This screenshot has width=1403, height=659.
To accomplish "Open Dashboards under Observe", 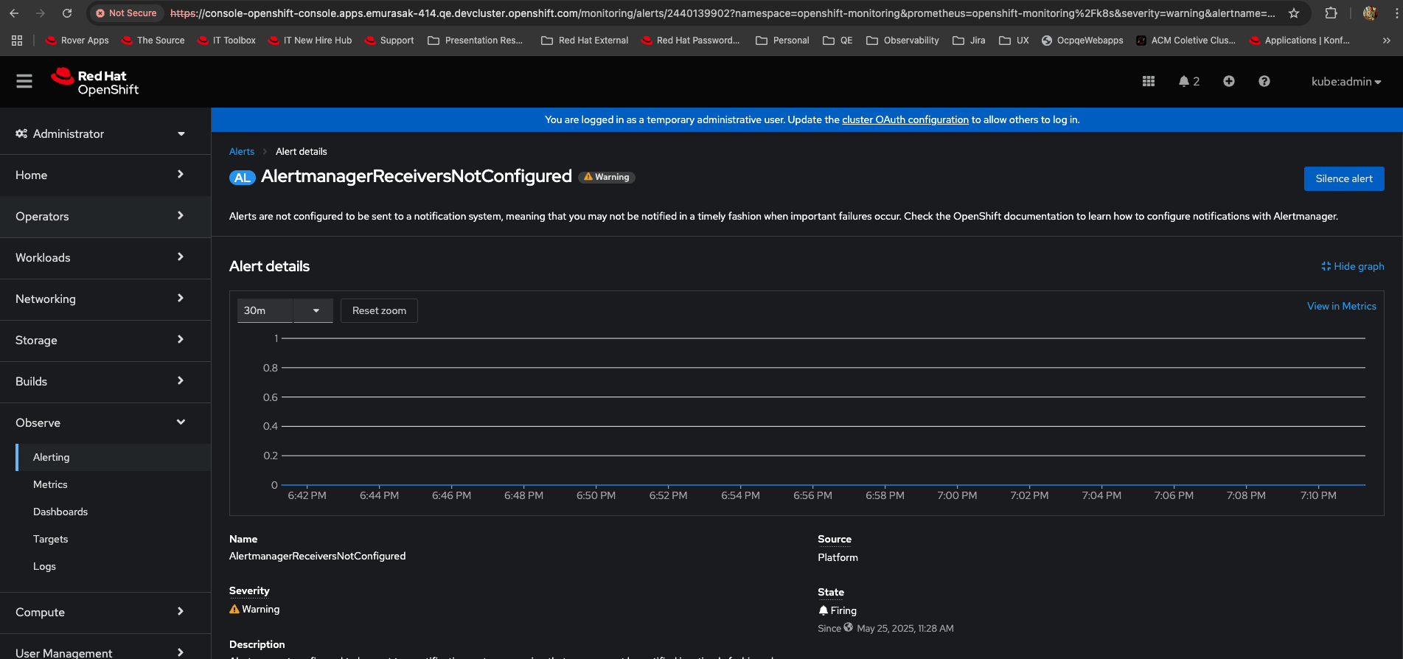I will click(x=60, y=512).
